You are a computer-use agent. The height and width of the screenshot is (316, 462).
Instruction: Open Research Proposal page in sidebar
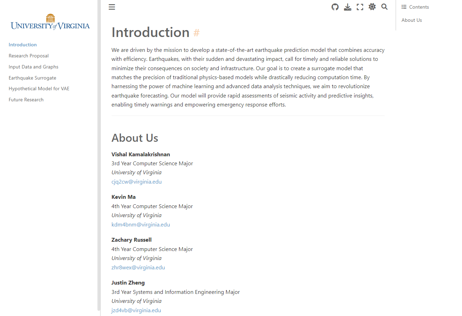point(29,56)
